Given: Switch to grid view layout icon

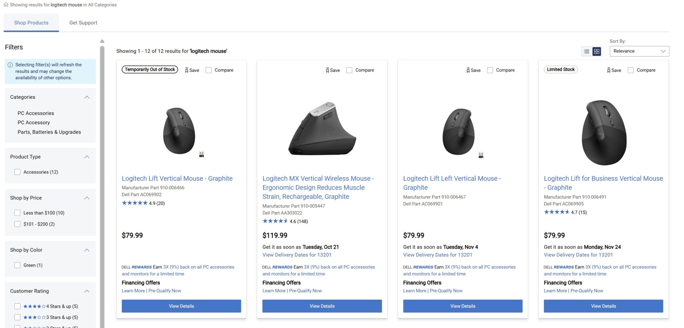Looking at the screenshot, I should [x=596, y=51].
